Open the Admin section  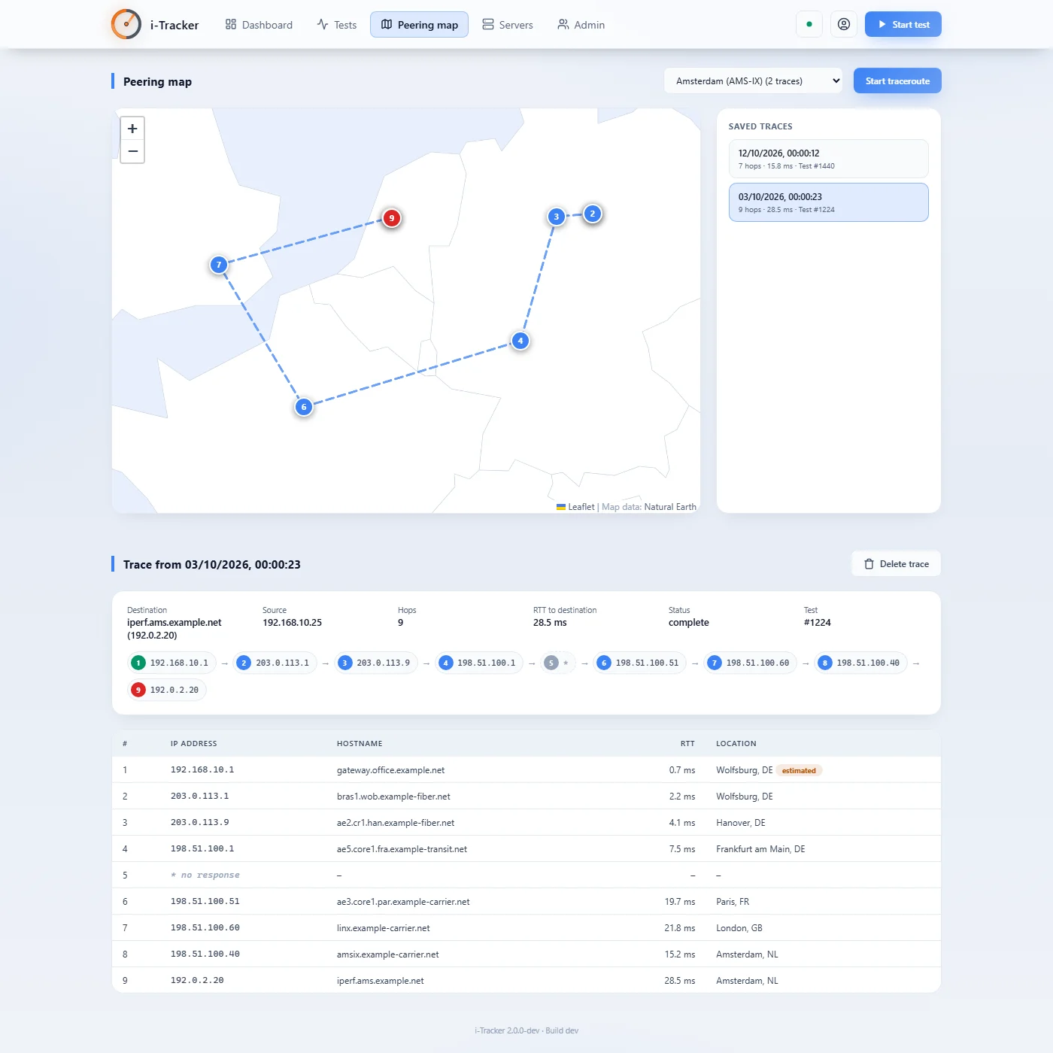pos(581,25)
